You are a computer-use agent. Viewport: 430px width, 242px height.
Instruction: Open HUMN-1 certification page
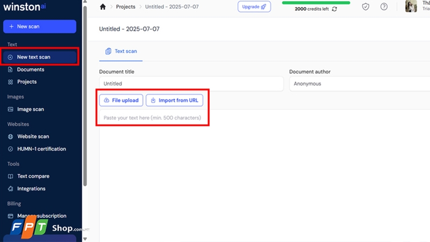[41, 149]
